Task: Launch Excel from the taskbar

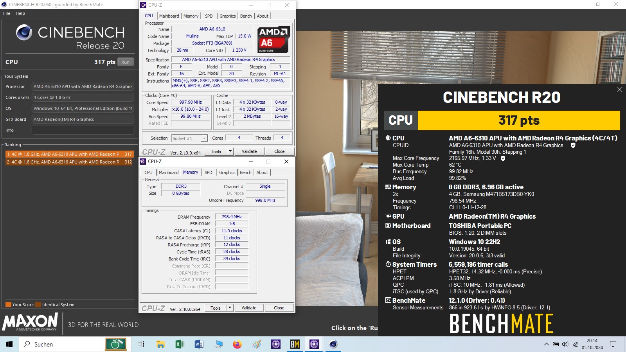Action: coord(180,344)
